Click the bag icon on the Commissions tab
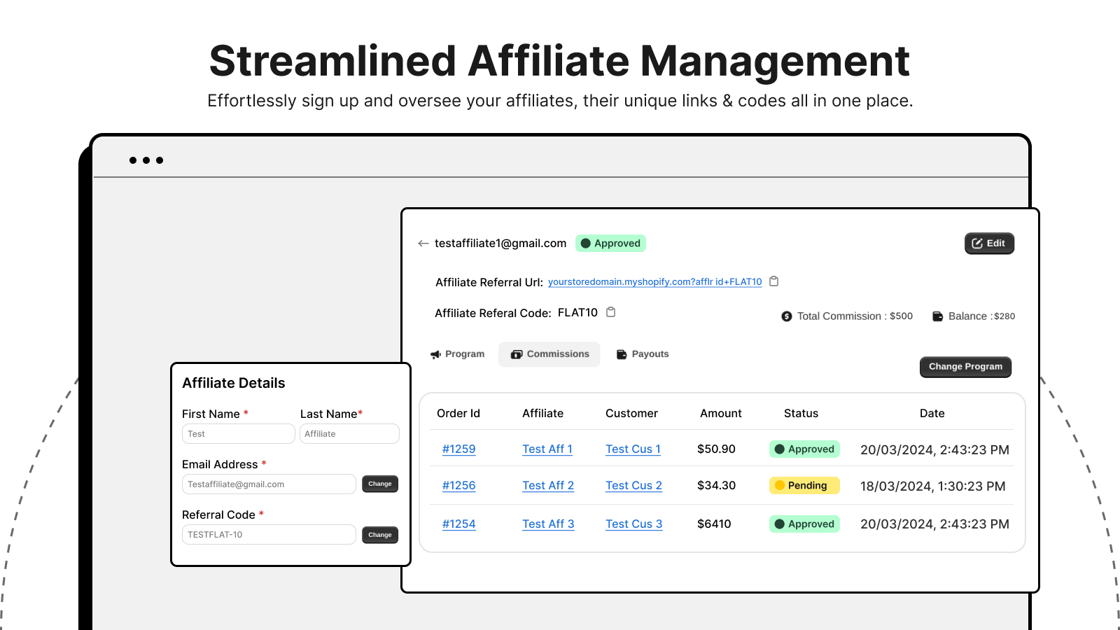Screen dimensions: 1120x630 click(x=516, y=353)
